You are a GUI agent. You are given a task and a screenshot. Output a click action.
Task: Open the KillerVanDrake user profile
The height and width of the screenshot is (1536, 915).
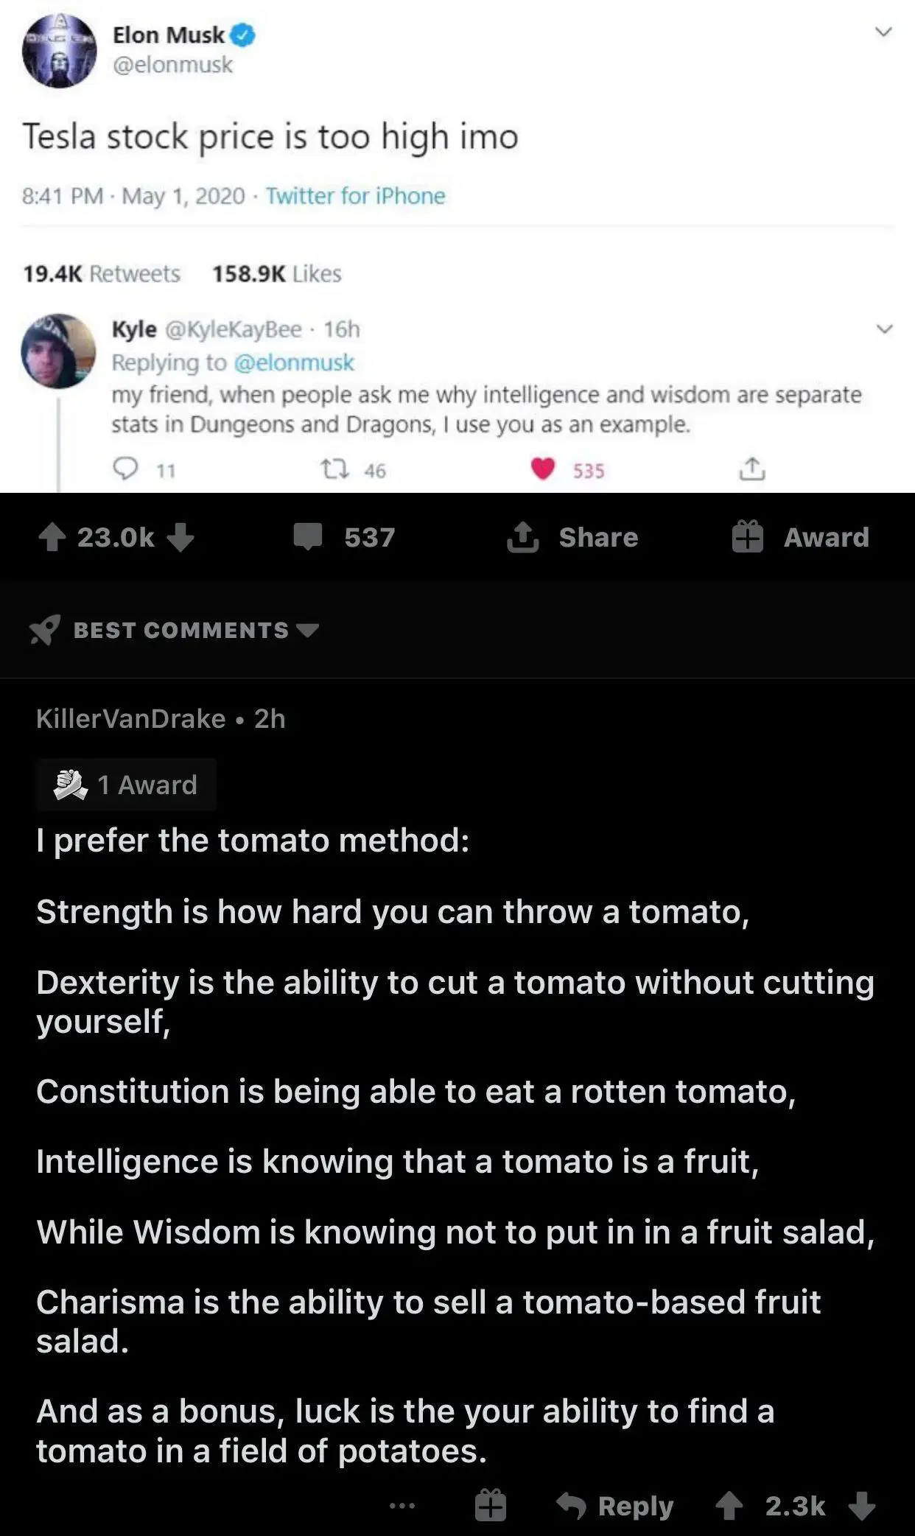coord(130,718)
